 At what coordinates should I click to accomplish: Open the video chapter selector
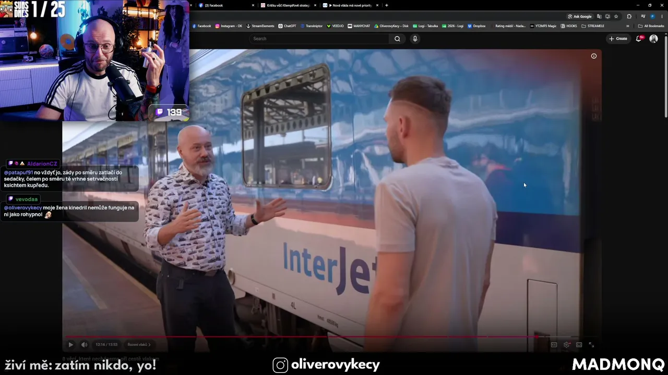click(139, 344)
